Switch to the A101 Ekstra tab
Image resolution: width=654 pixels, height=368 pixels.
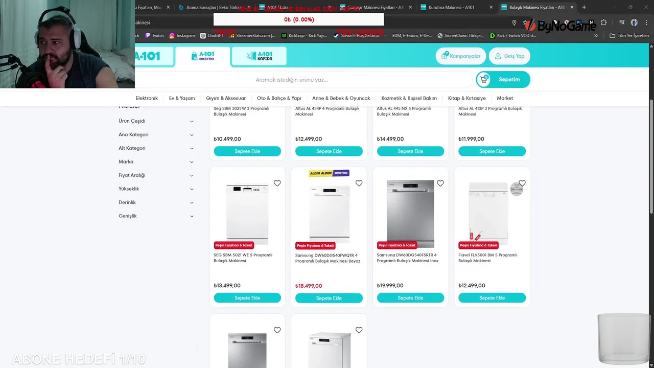pos(202,56)
